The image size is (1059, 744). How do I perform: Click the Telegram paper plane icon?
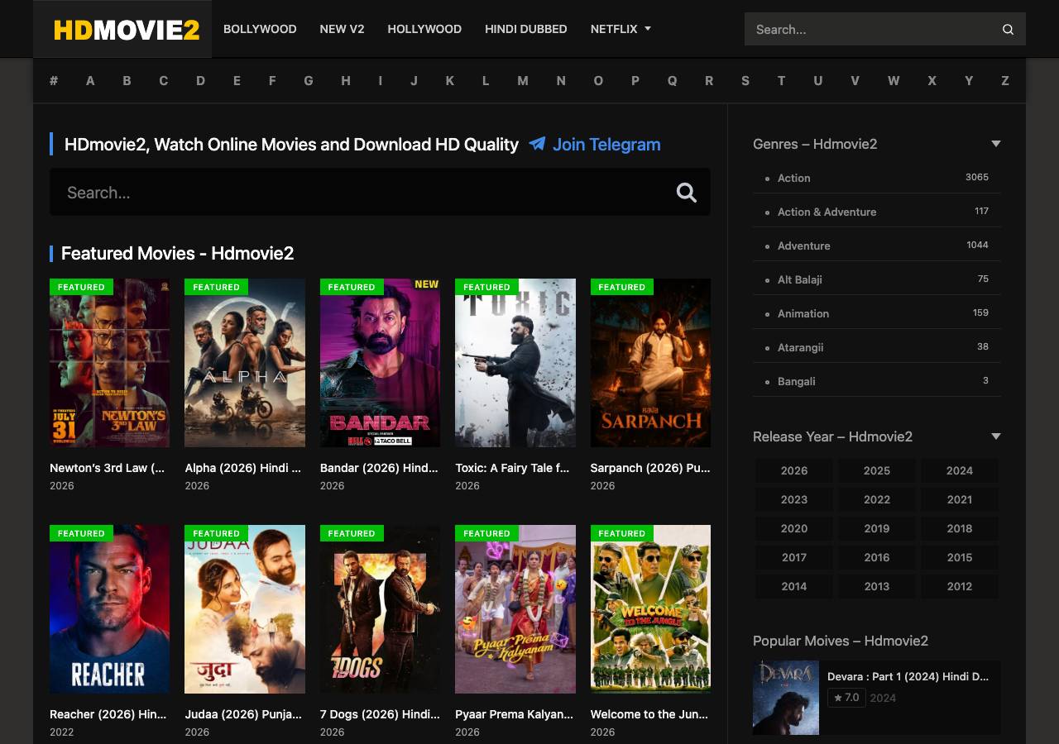537,144
